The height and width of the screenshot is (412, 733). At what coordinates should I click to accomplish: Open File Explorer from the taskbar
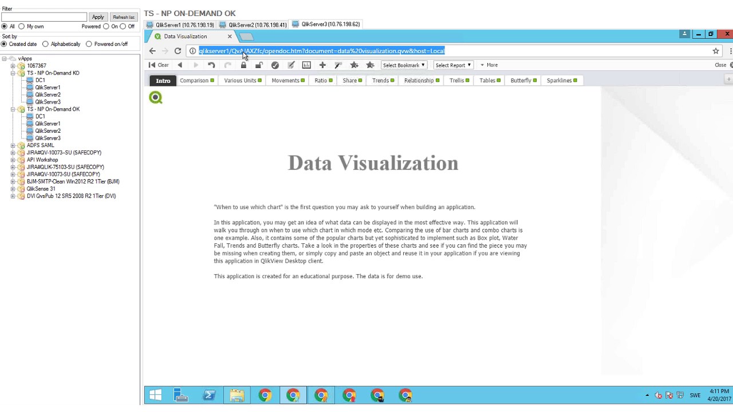click(237, 395)
